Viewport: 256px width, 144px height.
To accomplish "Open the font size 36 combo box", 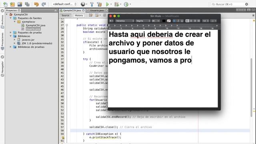I will point(156,21).
